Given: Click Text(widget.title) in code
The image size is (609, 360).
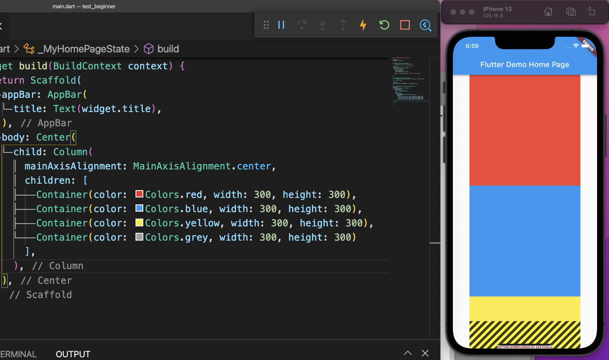Looking at the screenshot, I should 104,109.
